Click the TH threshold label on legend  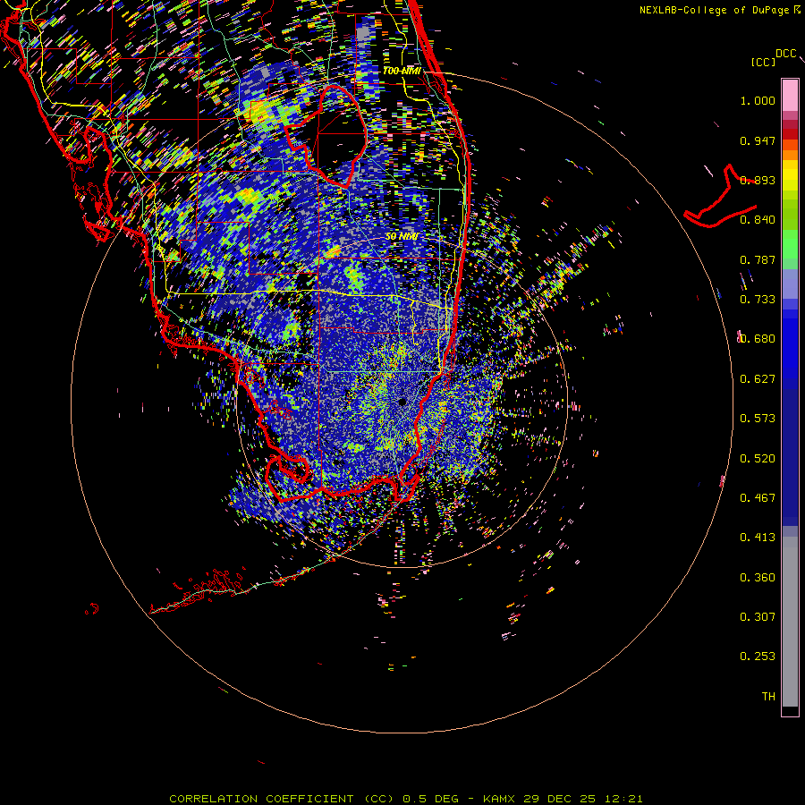768,697
